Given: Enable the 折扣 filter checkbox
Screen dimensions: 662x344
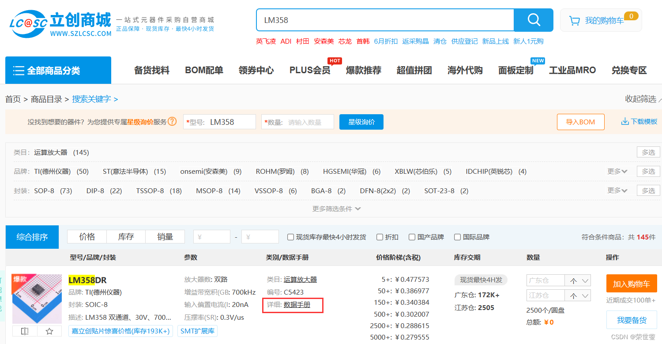Looking at the screenshot, I should tap(380, 237).
